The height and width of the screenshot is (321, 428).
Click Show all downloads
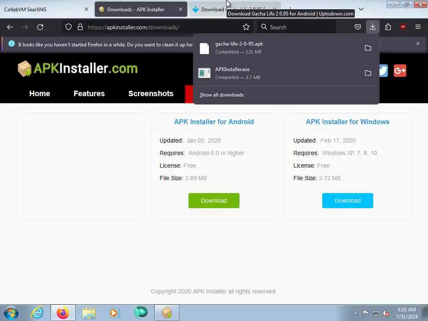coord(222,95)
